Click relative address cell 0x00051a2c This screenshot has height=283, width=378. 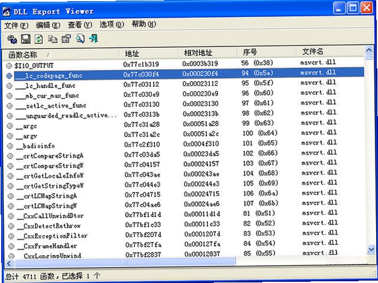(x=201, y=133)
